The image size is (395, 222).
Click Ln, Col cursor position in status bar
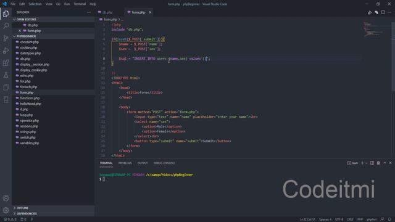tap(307, 220)
